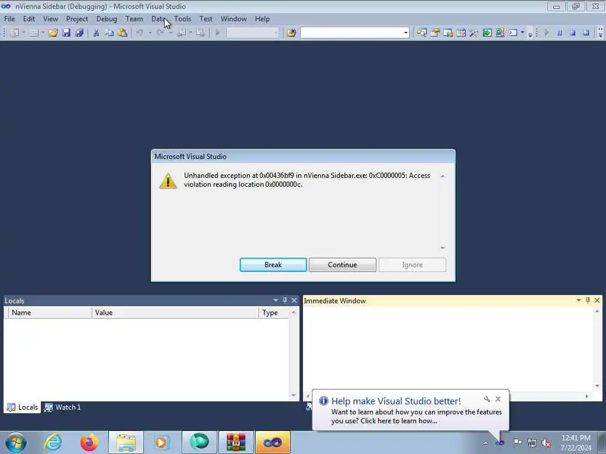The height and width of the screenshot is (454, 606).
Task: Dismiss the notification balloon with X
Action: tap(498, 399)
